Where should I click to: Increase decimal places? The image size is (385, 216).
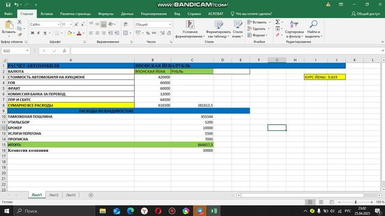[x=162, y=33]
